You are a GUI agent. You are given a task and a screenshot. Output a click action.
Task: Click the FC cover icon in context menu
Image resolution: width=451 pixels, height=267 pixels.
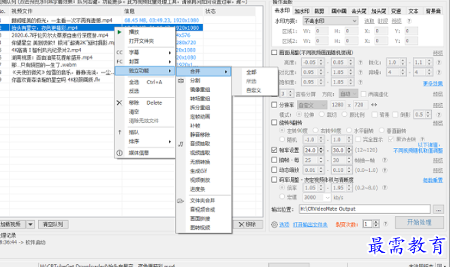point(119,61)
